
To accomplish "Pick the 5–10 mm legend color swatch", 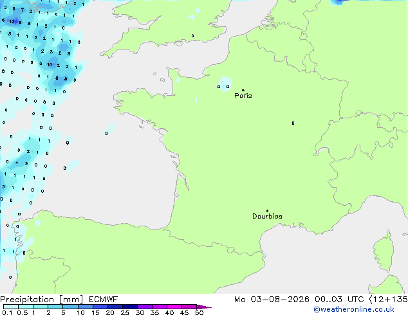I will [70, 307].
